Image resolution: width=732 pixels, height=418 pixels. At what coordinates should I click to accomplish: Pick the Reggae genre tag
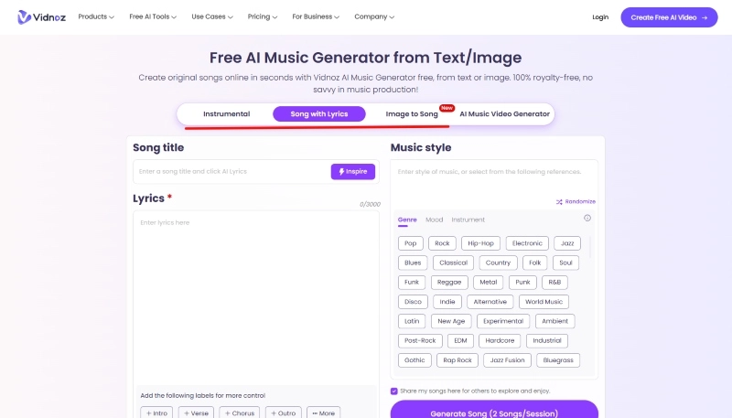[449, 283]
